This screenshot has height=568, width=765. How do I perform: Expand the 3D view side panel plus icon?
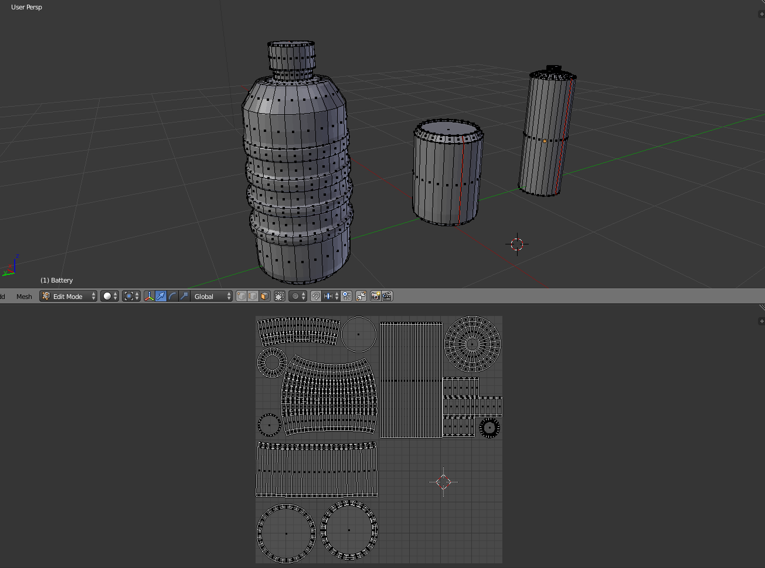pos(761,14)
